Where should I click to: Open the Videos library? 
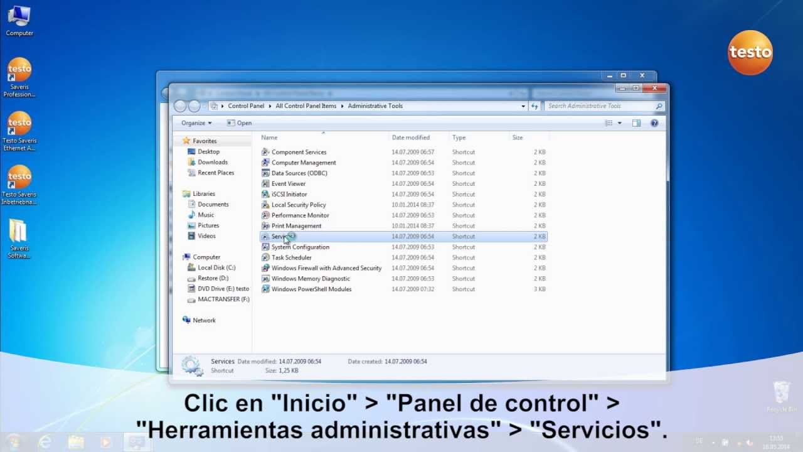point(206,236)
